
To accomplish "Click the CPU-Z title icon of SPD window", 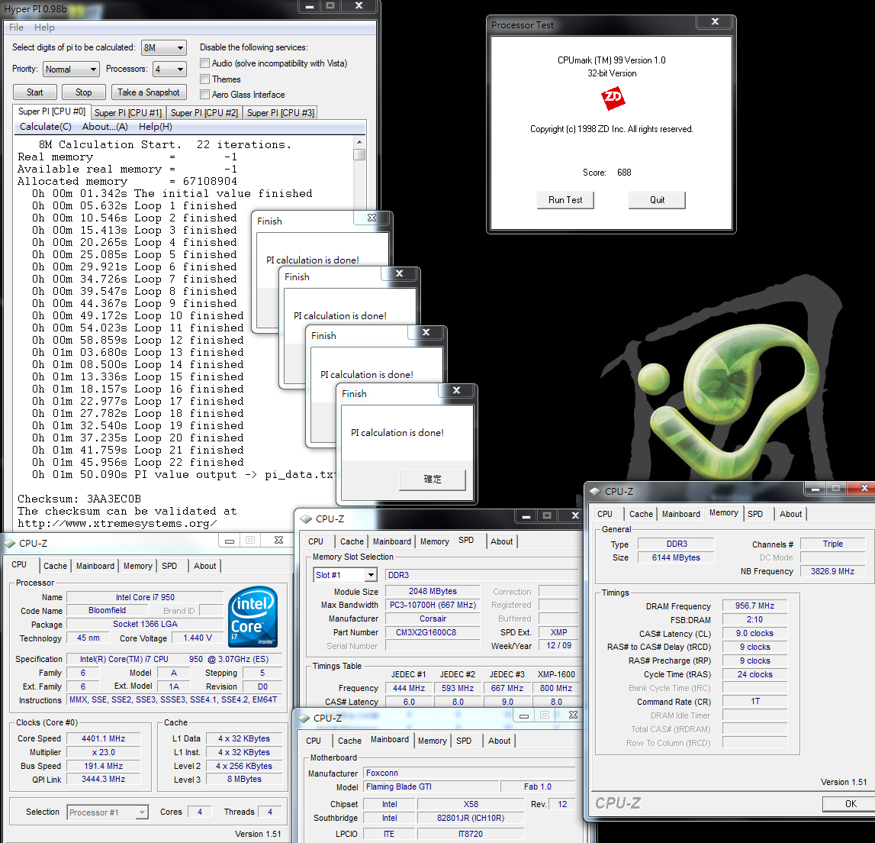I will [x=306, y=518].
